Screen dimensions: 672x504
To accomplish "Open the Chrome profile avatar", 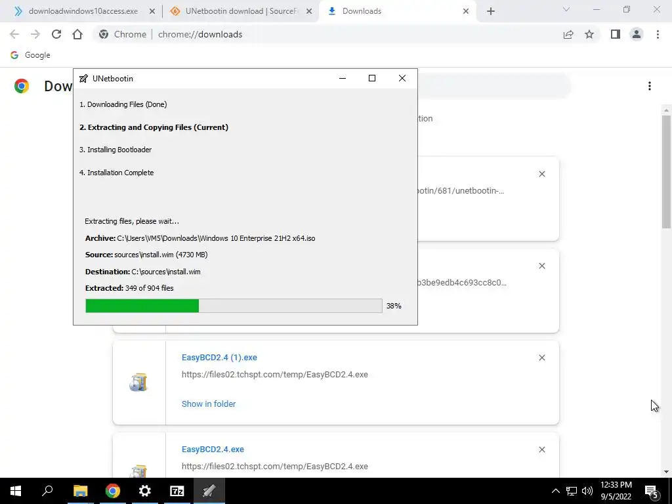I will (x=637, y=34).
